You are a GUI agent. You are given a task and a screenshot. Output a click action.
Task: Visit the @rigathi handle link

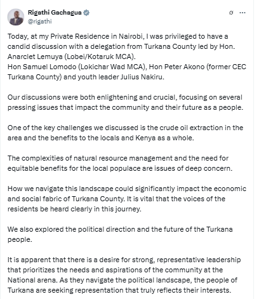click(40, 22)
